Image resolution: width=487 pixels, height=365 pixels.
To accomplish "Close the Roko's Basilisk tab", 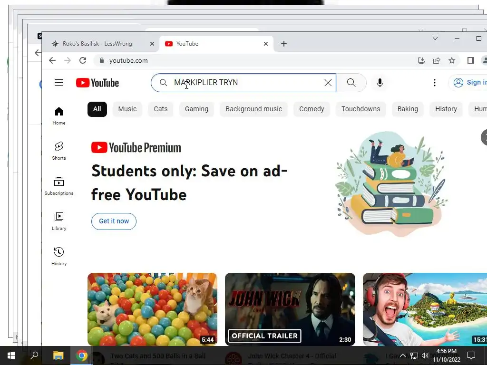I will [x=152, y=44].
